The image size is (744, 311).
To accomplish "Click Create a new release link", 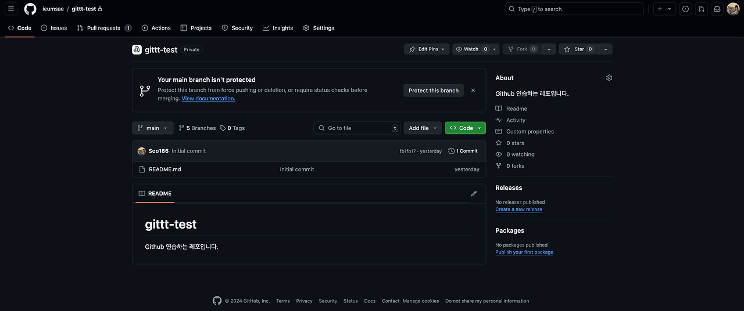I will click(x=518, y=209).
